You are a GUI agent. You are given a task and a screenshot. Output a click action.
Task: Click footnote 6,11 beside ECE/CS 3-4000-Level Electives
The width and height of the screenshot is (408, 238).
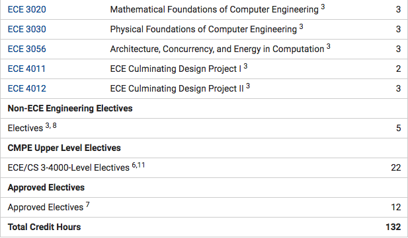(x=138, y=165)
